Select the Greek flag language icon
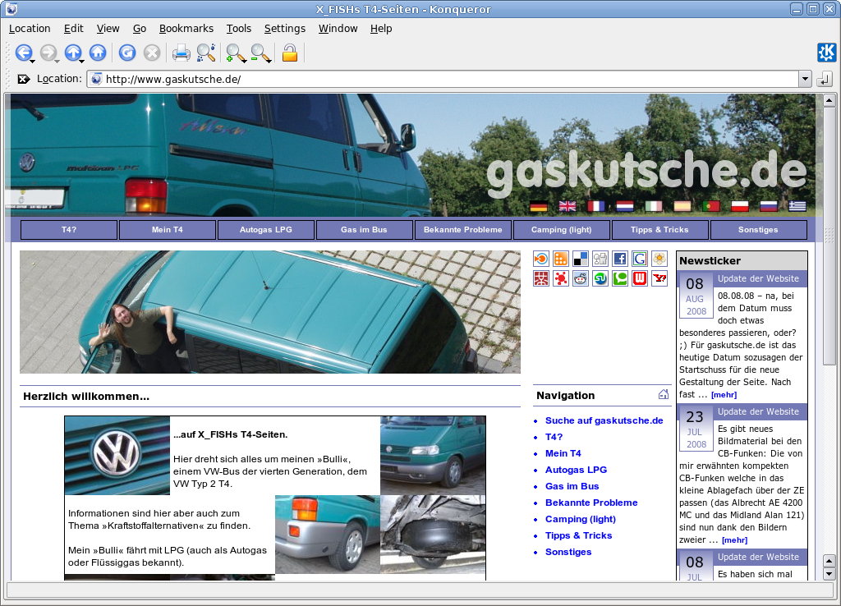Viewport: 841px width, 606px height. (797, 206)
